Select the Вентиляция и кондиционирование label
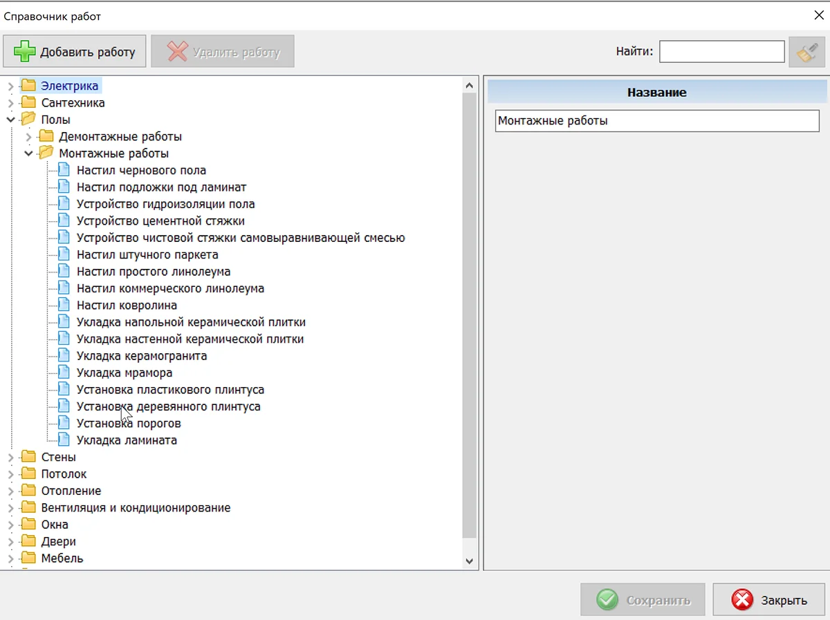 [x=136, y=507]
